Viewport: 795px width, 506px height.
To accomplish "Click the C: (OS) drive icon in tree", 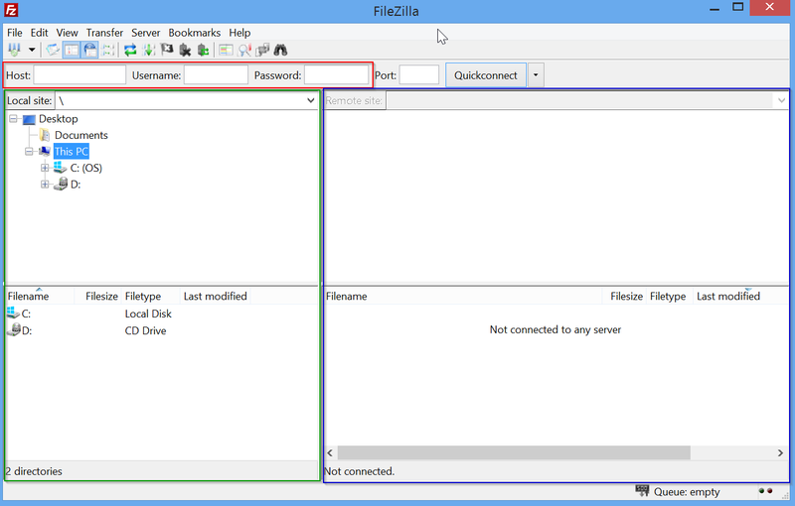I will pyautogui.click(x=60, y=168).
